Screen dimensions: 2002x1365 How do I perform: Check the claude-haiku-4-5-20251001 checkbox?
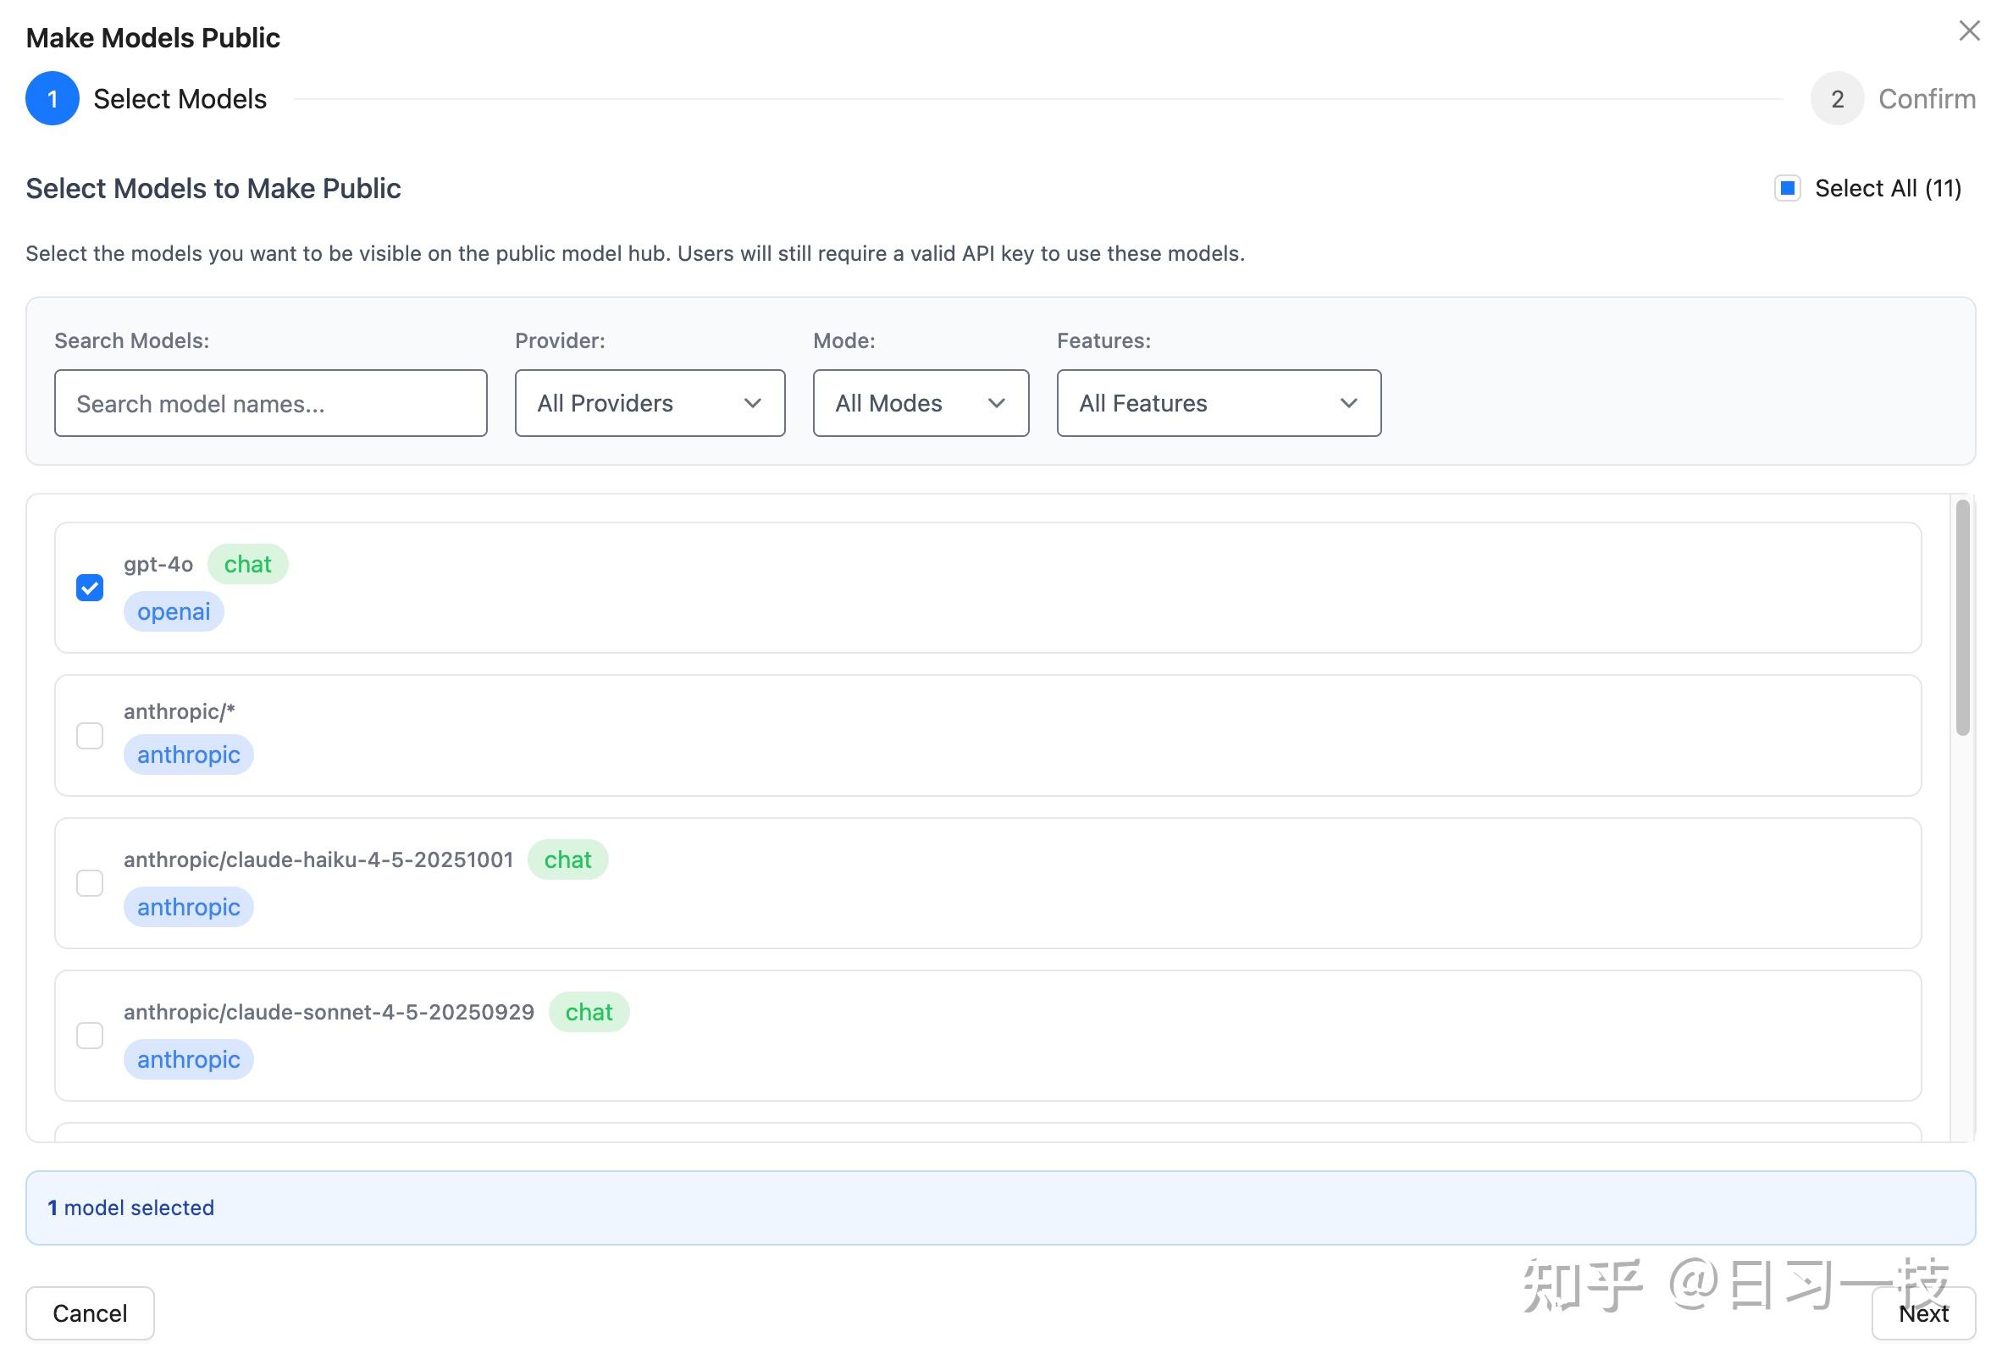(x=90, y=882)
